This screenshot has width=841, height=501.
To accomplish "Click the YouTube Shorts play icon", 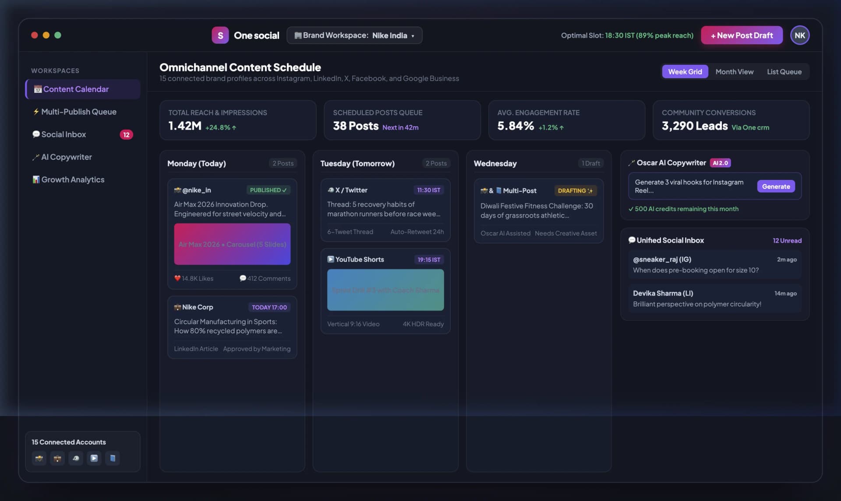I will pyautogui.click(x=331, y=260).
